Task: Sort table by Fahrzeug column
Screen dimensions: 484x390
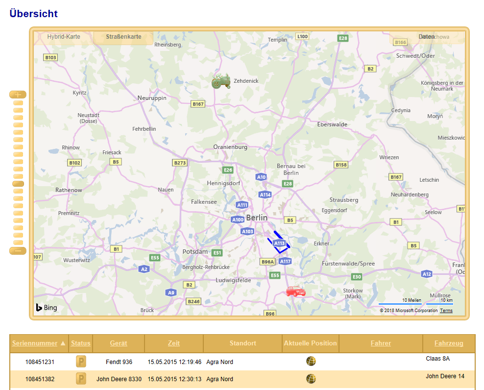Action: coord(449,343)
